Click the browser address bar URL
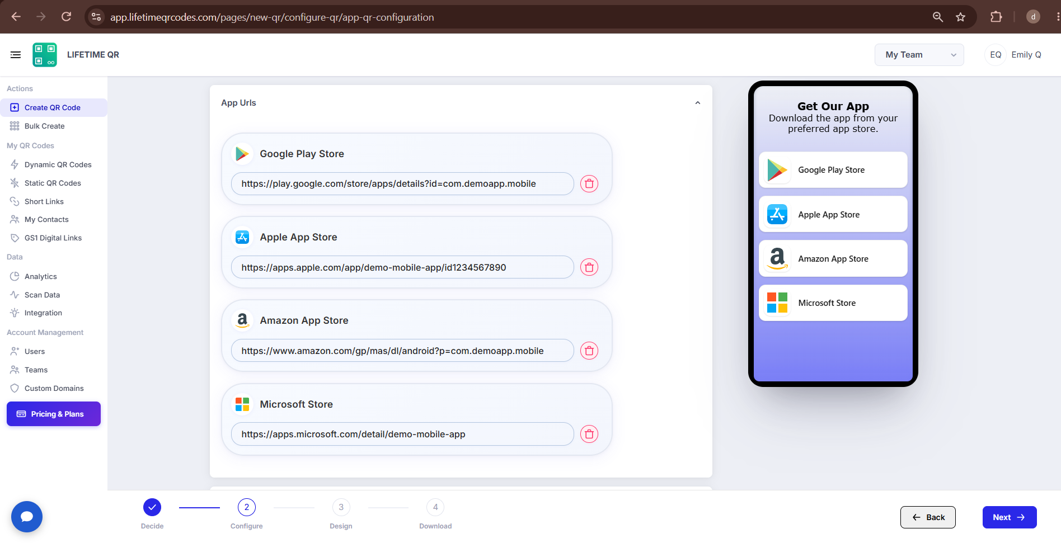The height and width of the screenshot is (543, 1061). tap(272, 17)
